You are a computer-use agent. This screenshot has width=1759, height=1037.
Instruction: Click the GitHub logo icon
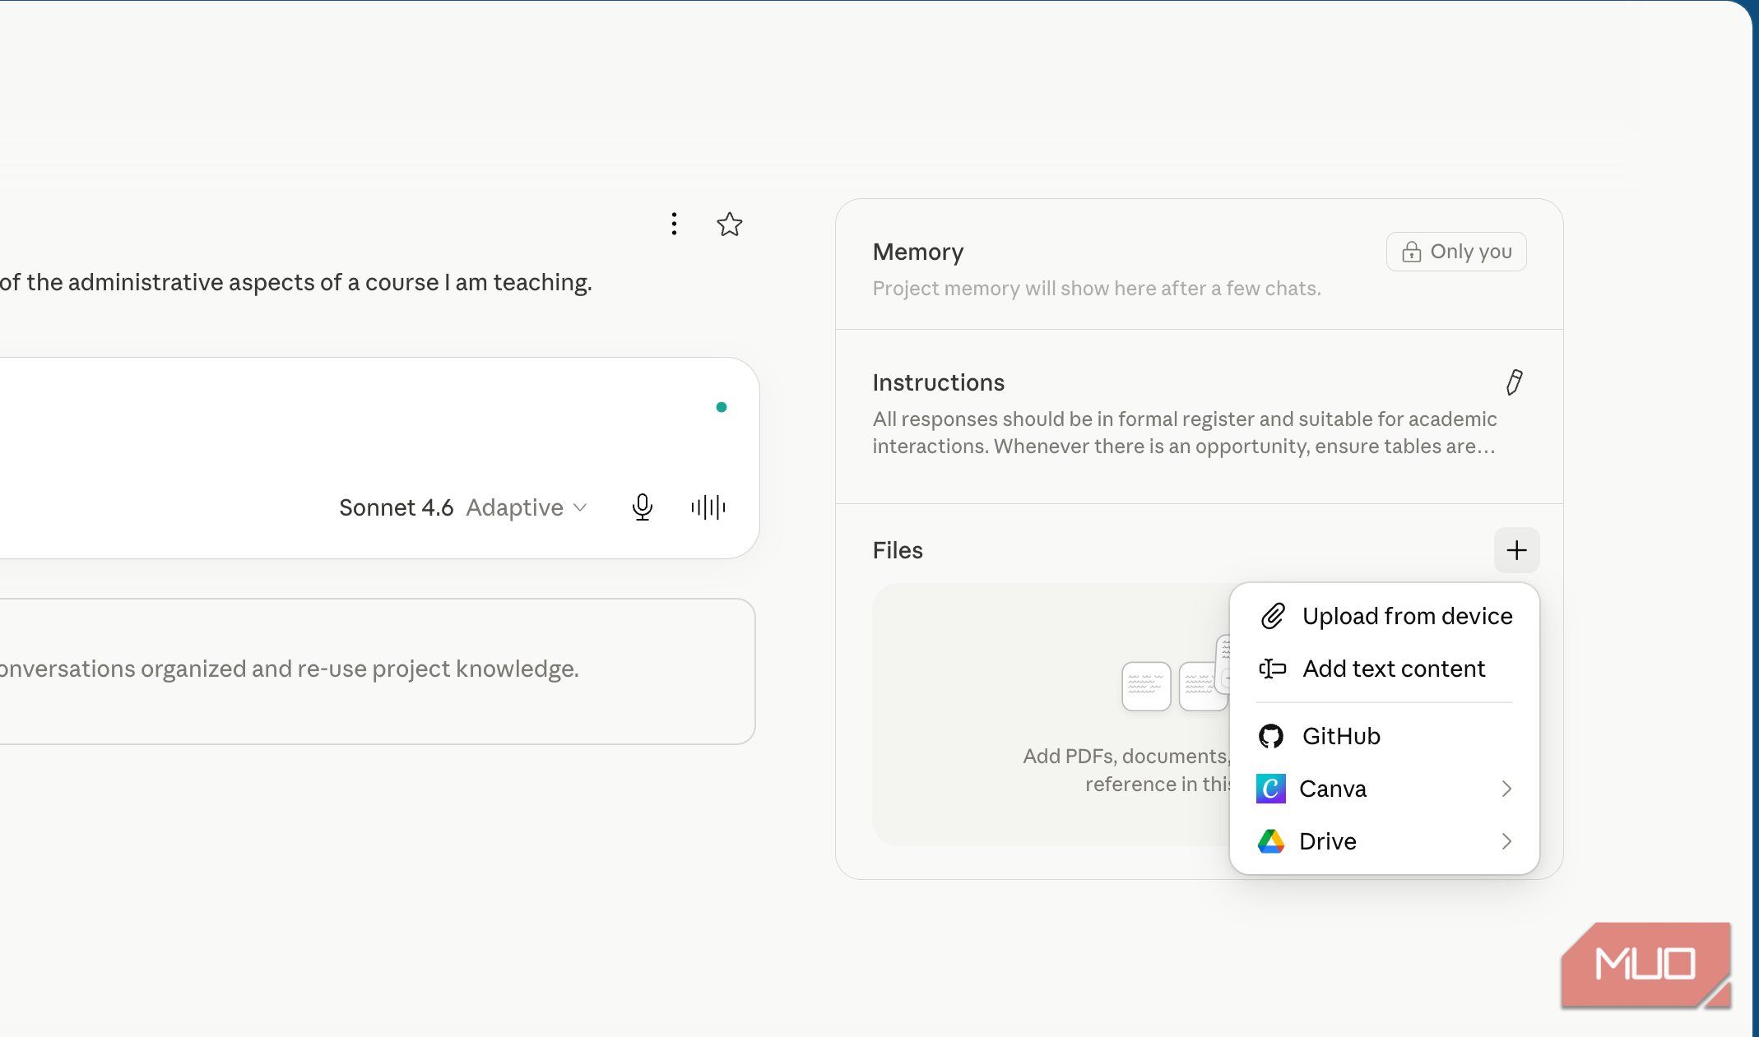pyautogui.click(x=1271, y=736)
